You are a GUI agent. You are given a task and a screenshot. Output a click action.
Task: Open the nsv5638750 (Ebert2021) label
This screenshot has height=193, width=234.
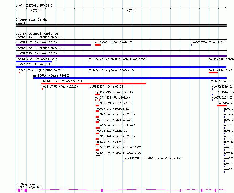208,42
